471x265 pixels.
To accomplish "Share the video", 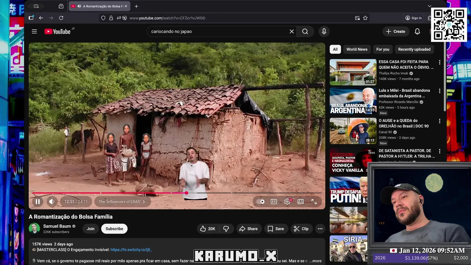I will (248, 229).
